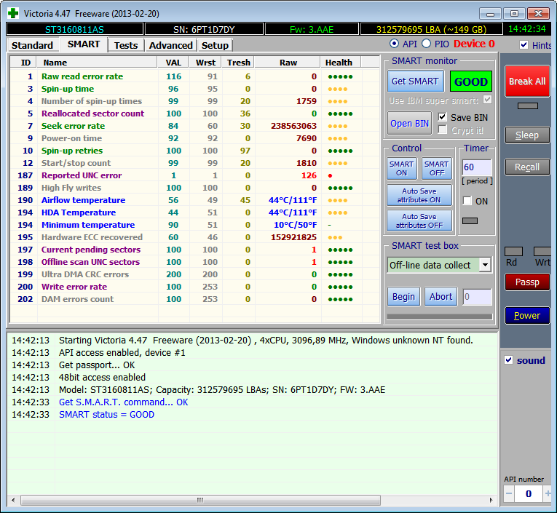This screenshot has width=557, height=513.
Task: Switch to the Setup tab
Action: (215, 45)
